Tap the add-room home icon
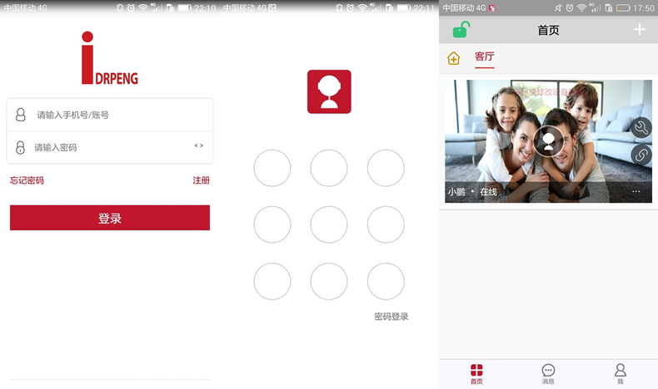The width and height of the screenshot is (658, 389). (454, 58)
